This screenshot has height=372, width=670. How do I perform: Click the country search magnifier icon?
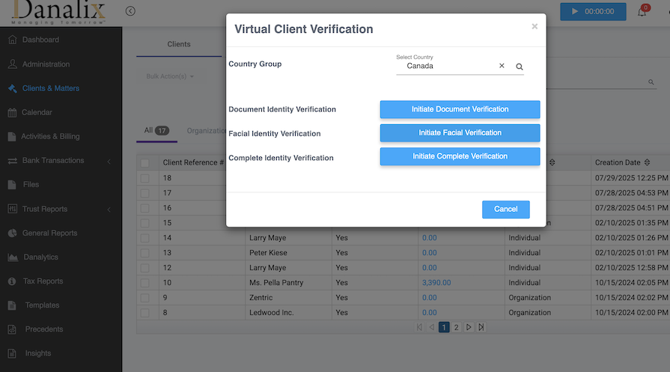[x=520, y=67]
